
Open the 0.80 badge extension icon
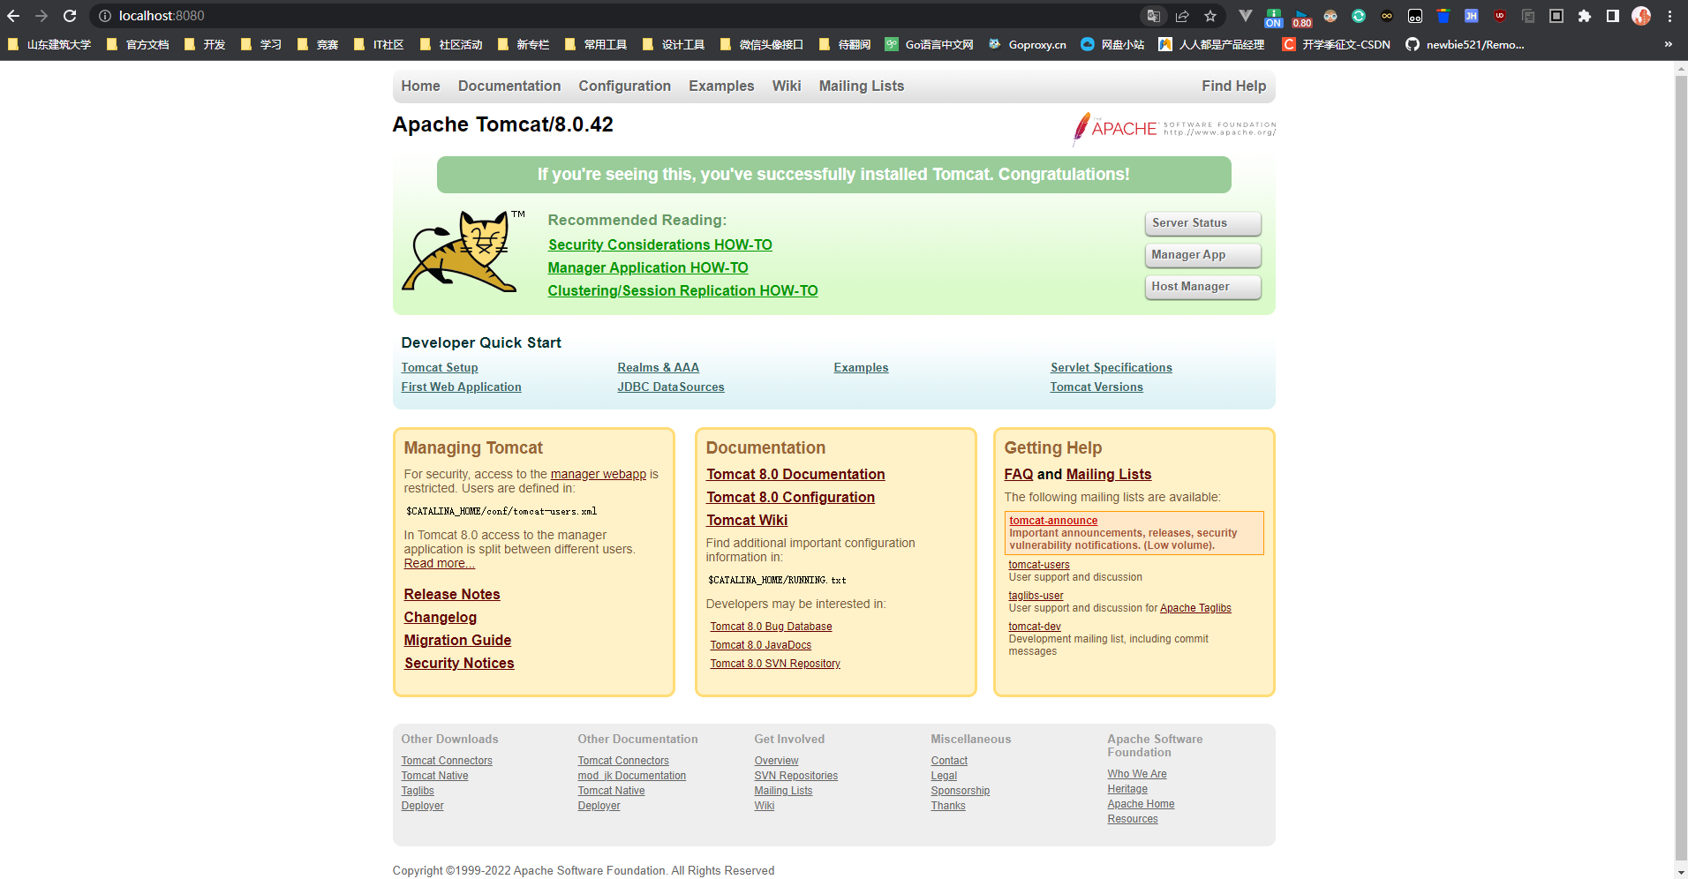pos(1302,18)
